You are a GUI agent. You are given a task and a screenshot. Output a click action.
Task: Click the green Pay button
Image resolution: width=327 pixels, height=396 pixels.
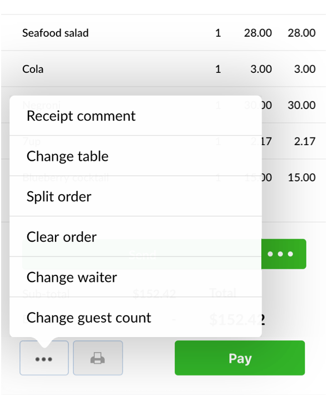[240, 358]
